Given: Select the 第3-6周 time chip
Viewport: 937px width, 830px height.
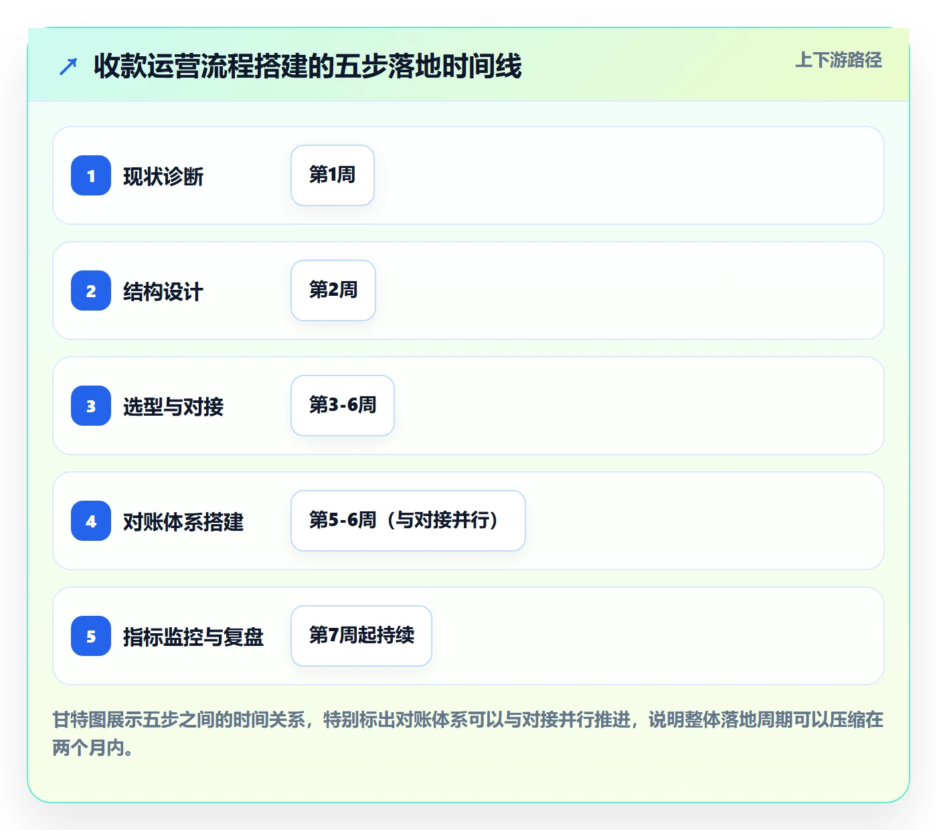Looking at the screenshot, I should 343,406.
